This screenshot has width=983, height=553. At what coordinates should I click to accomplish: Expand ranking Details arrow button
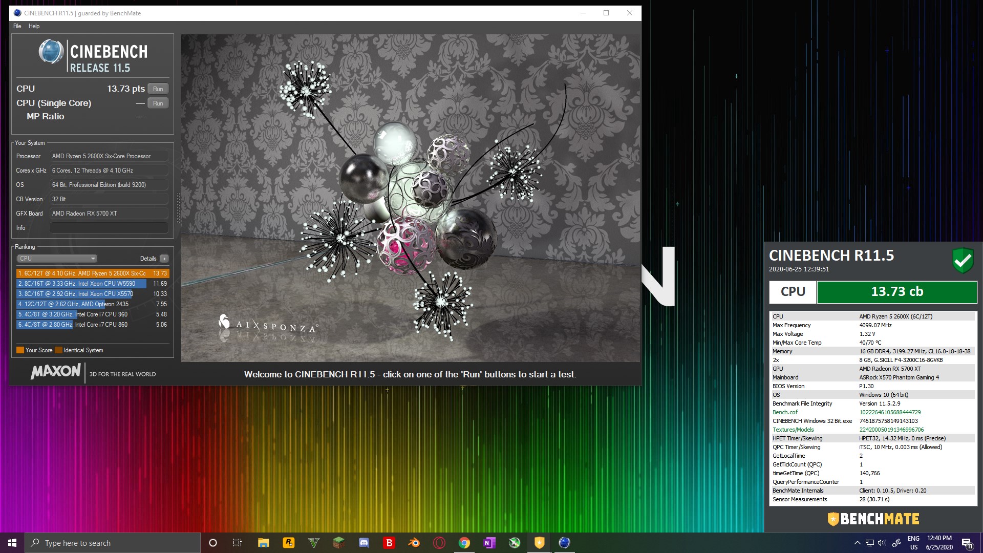click(x=164, y=259)
